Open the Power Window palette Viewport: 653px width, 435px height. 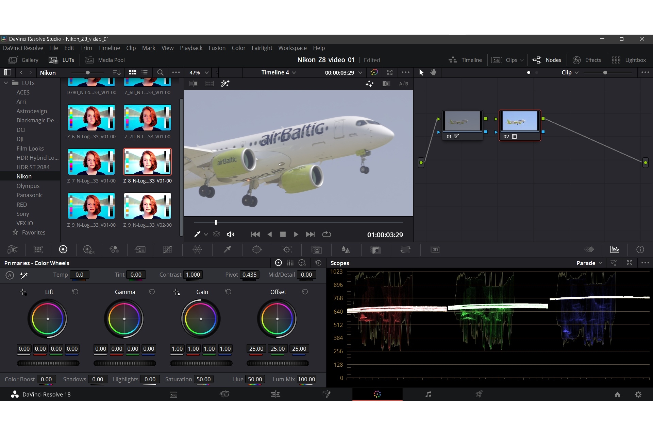pos(257,250)
